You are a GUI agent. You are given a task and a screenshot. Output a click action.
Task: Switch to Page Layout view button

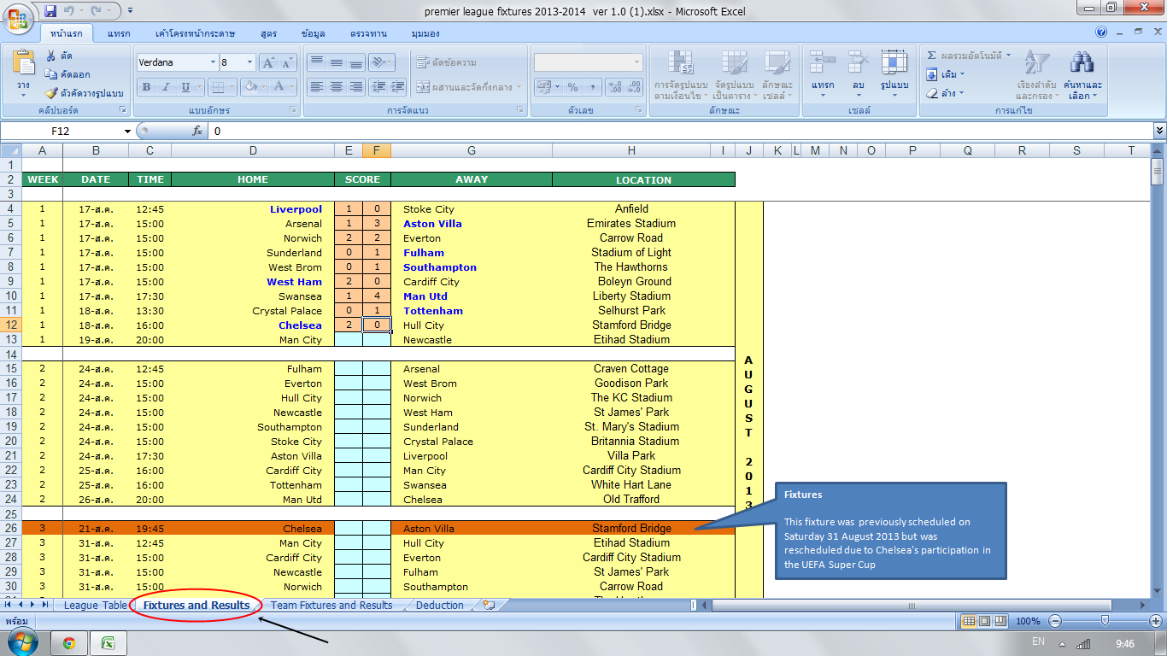(984, 621)
